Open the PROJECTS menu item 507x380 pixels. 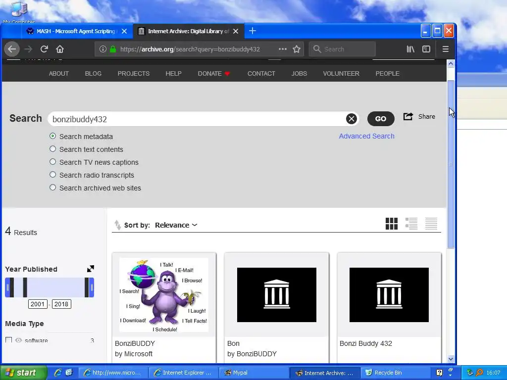[x=134, y=74]
